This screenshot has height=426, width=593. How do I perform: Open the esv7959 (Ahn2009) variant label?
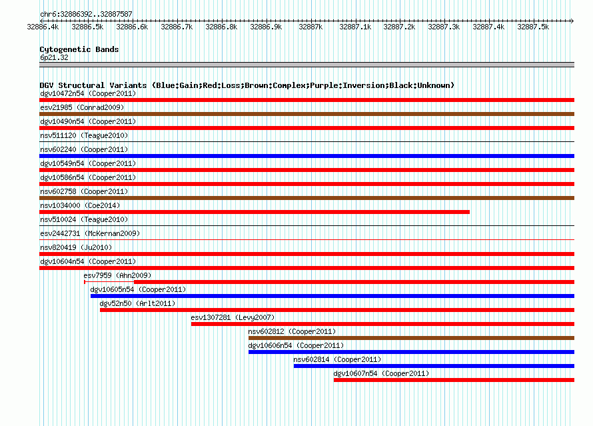coord(117,275)
